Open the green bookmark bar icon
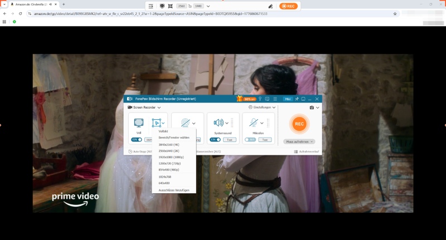Screen dimensions: 446x240 (14, 22)
